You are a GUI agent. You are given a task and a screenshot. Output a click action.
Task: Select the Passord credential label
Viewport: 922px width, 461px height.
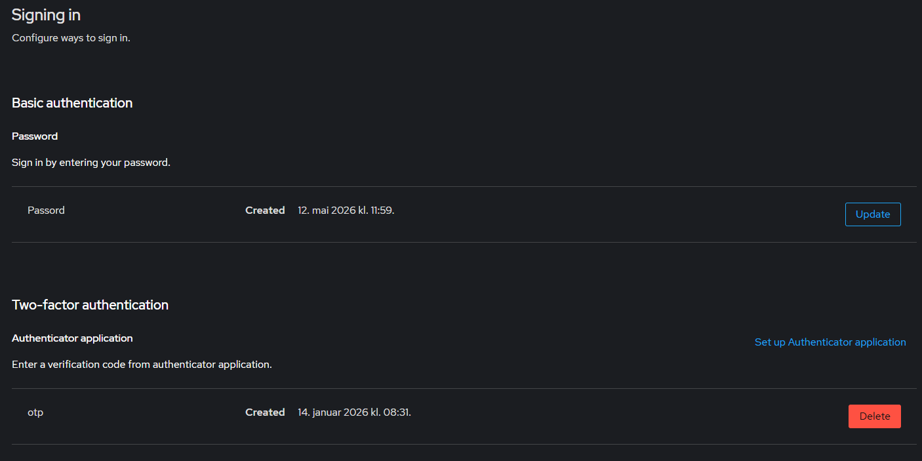[46, 210]
